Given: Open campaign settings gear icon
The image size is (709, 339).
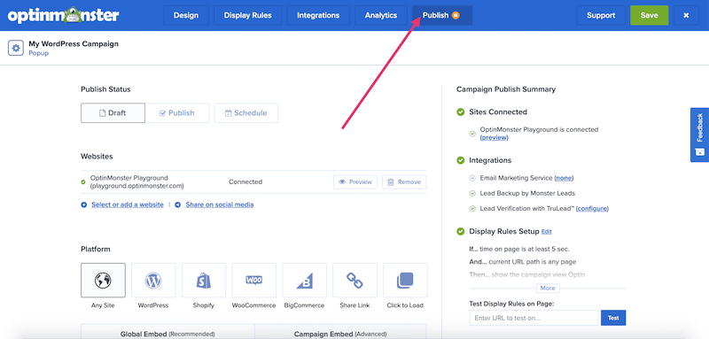Looking at the screenshot, I should (16, 48).
